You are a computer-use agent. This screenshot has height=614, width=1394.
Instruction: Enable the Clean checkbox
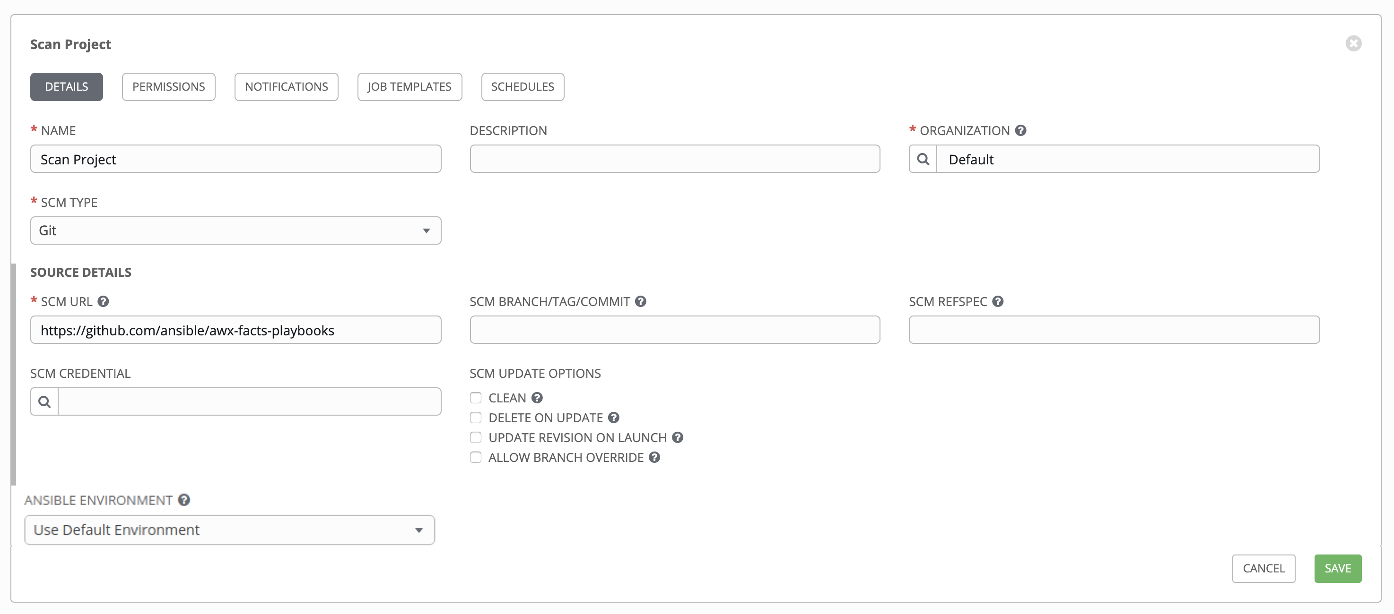[476, 398]
